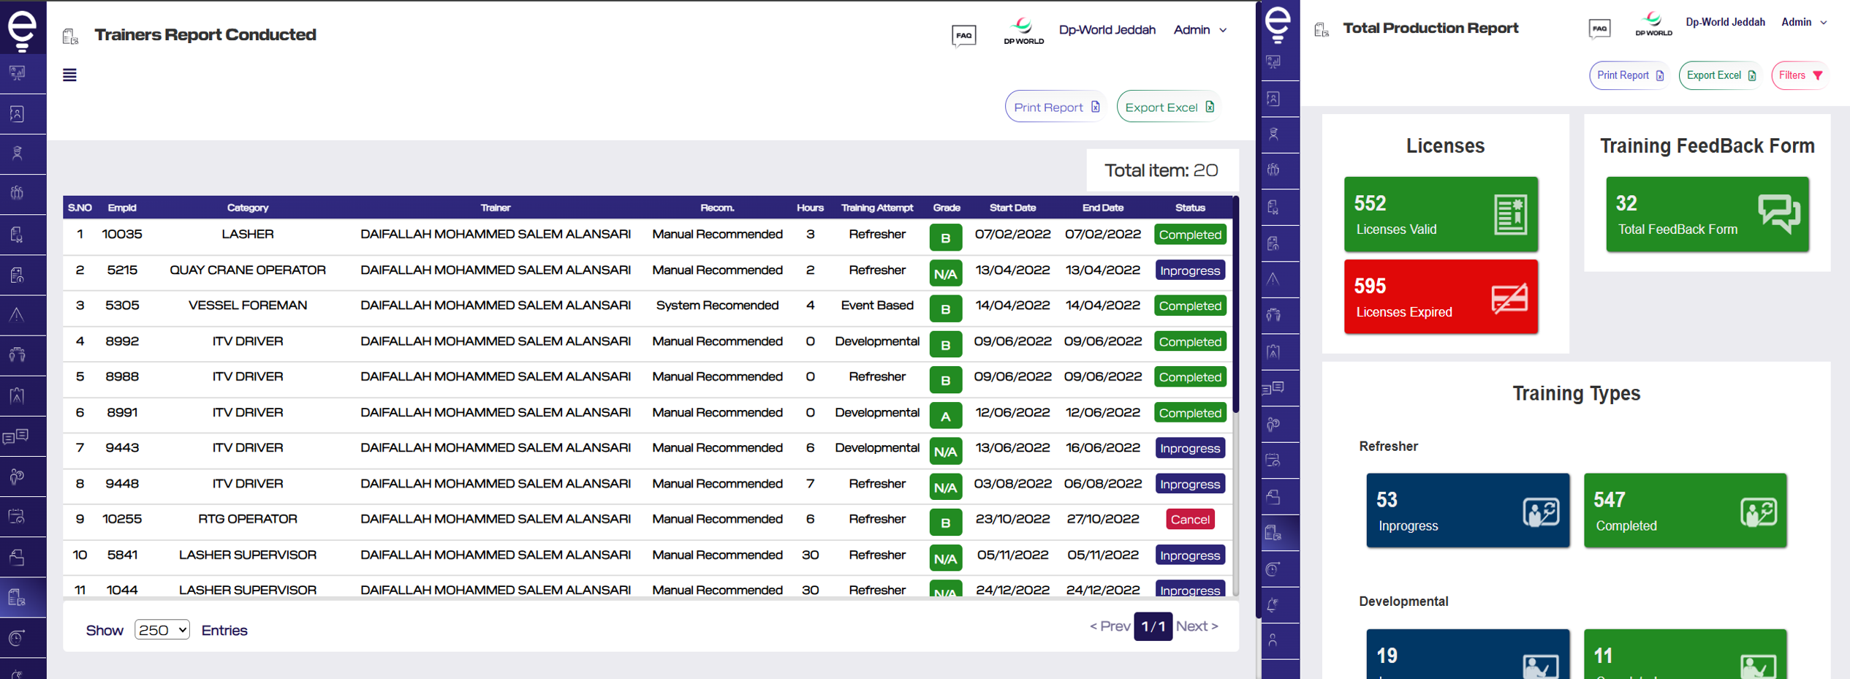Click the hamburger menu icon below the title
This screenshot has height=679, width=1850.
pos(69,75)
